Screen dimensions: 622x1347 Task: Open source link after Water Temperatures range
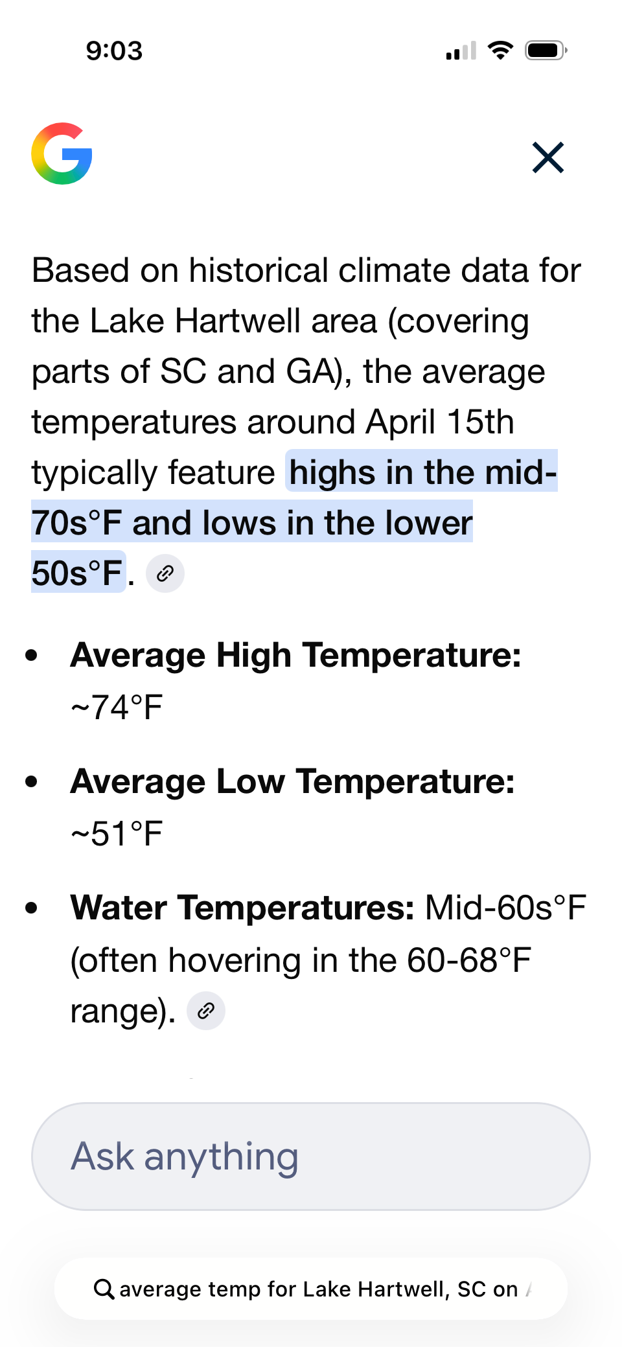[x=206, y=1011]
